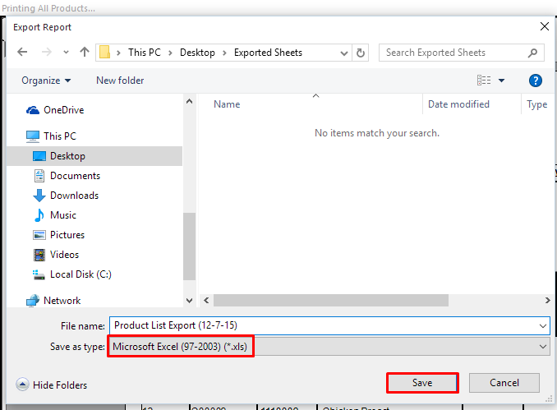
Task: Click the Up one level arrow
Action: [85, 53]
